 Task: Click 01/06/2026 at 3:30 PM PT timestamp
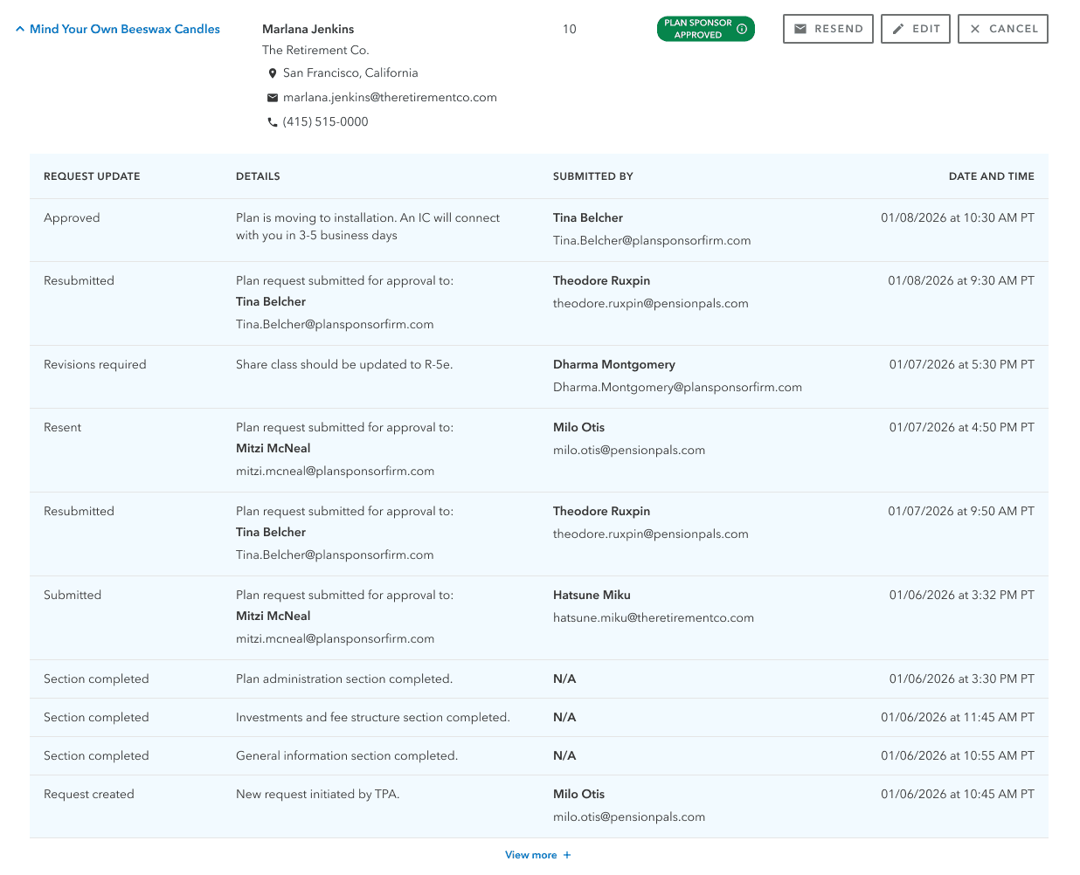pos(962,679)
